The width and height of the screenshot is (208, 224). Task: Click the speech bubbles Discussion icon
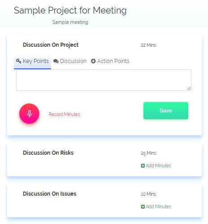coord(56,61)
